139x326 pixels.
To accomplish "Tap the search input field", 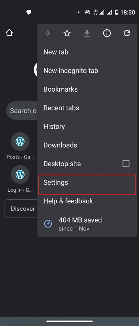I will [x=22, y=110].
